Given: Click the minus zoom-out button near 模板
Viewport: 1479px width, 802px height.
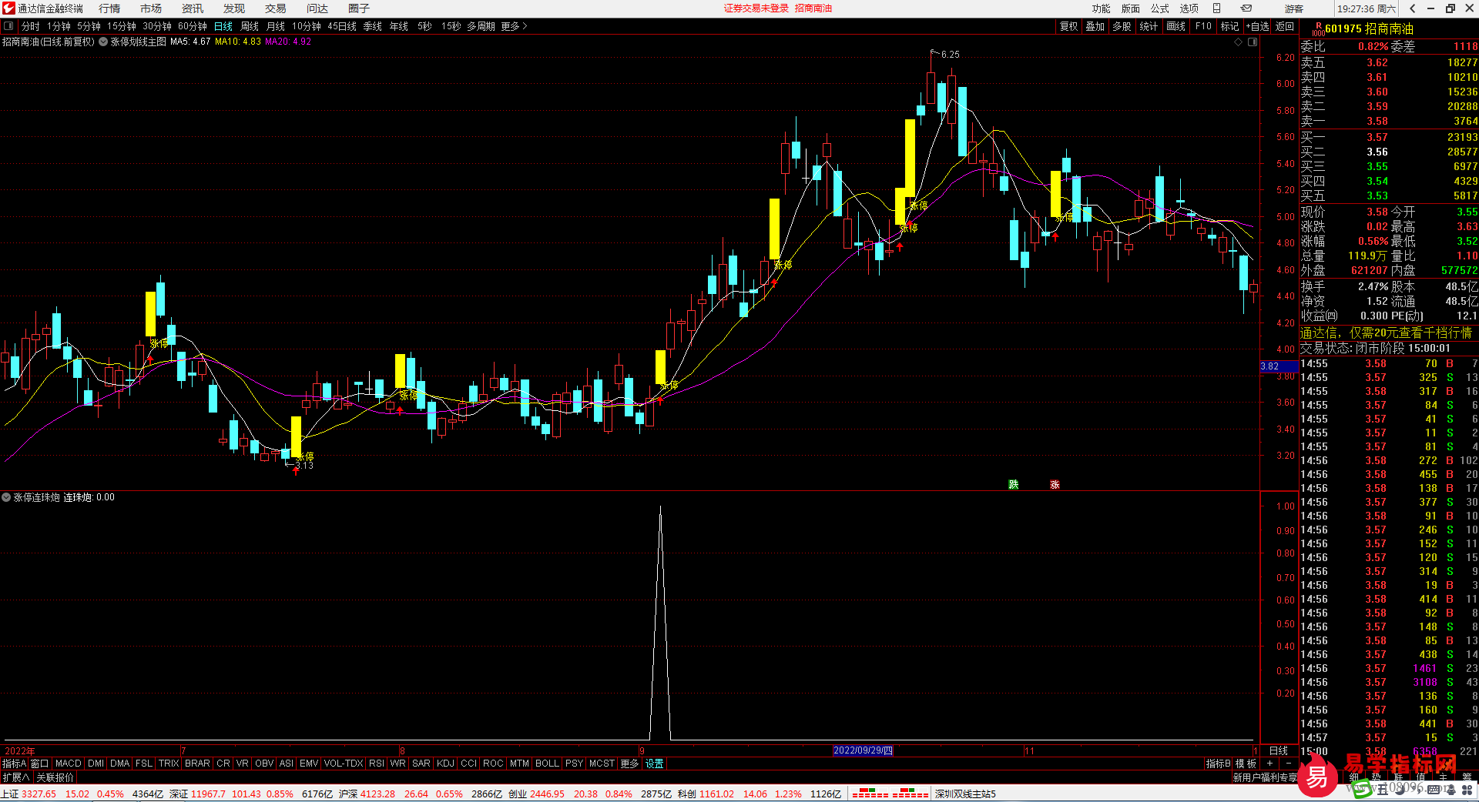Looking at the screenshot, I should [x=1289, y=764].
